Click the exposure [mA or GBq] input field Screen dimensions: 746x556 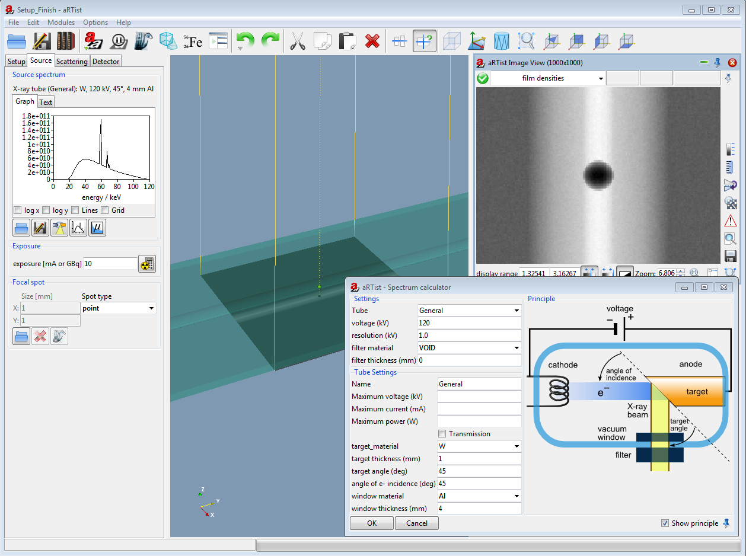click(x=110, y=264)
